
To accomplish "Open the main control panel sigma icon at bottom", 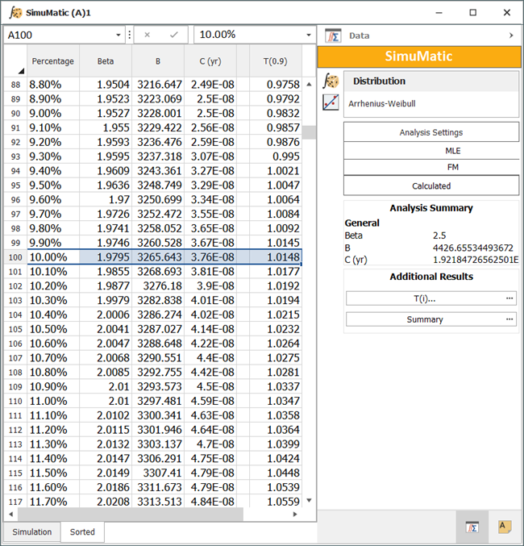I will click(472, 527).
